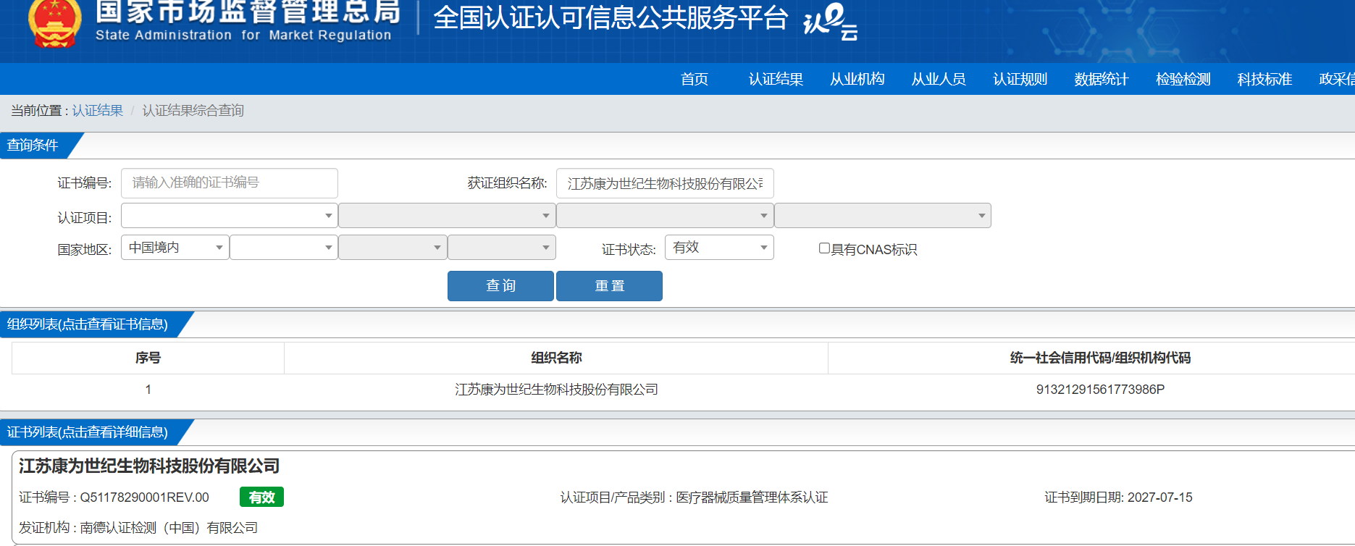Open the third 认证项目 dropdown
1355x546 pixels.
click(x=665, y=216)
